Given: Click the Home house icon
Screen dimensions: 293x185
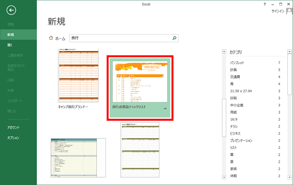Looking at the screenshot, I should tap(51, 38).
